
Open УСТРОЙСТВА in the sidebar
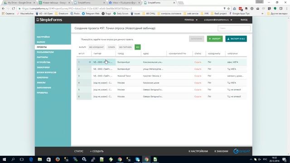tap(43, 62)
